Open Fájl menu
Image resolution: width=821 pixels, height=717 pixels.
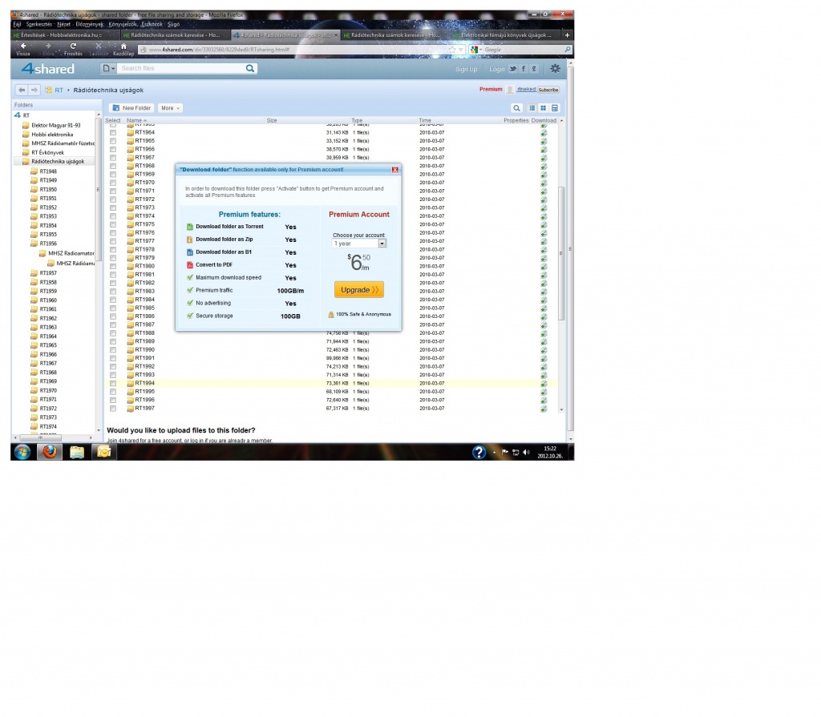pos(17,24)
